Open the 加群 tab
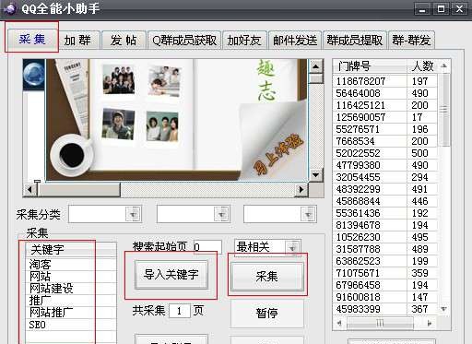This screenshot has height=344, width=472. coord(78,41)
